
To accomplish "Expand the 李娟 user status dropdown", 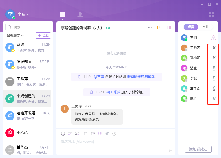I will (23, 14).
